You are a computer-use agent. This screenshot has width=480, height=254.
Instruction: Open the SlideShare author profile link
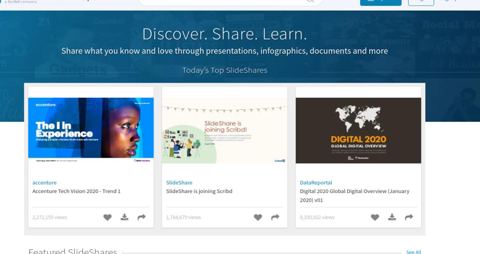coord(179,182)
